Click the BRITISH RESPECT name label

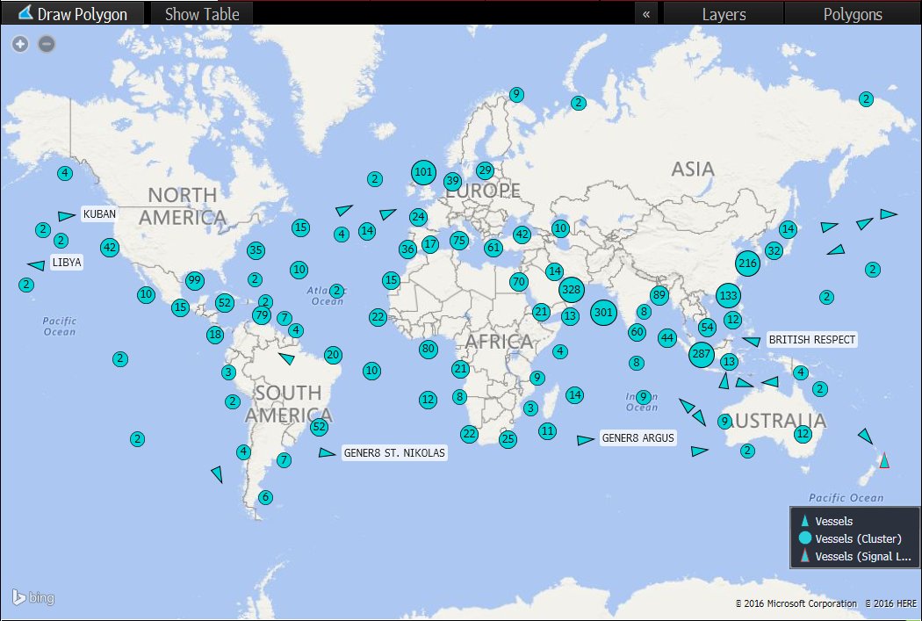pos(811,340)
